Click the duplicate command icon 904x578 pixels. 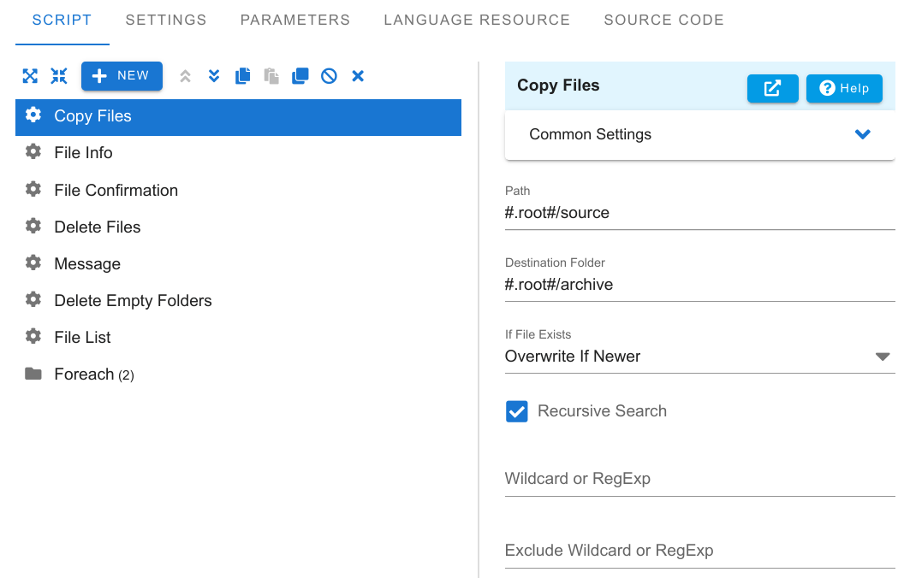tap(300, 76)
